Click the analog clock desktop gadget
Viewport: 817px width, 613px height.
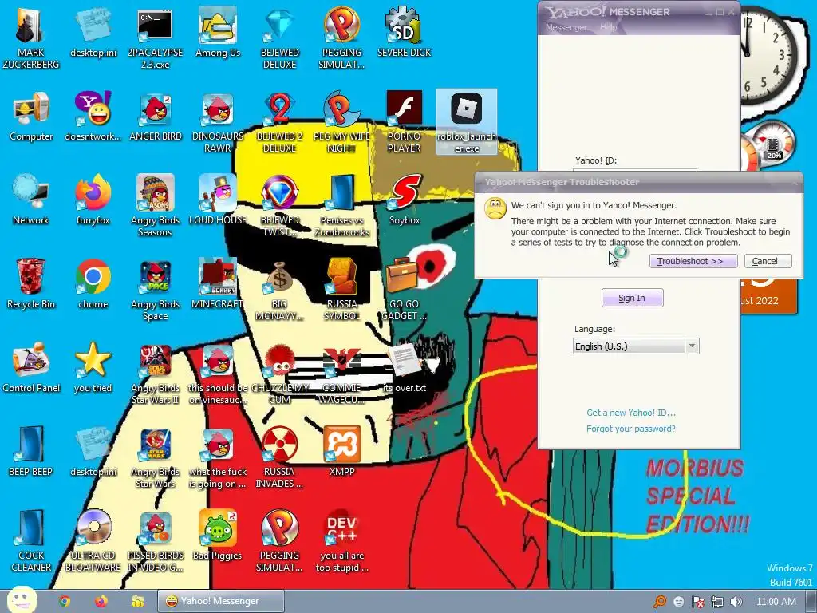[768, 55]
